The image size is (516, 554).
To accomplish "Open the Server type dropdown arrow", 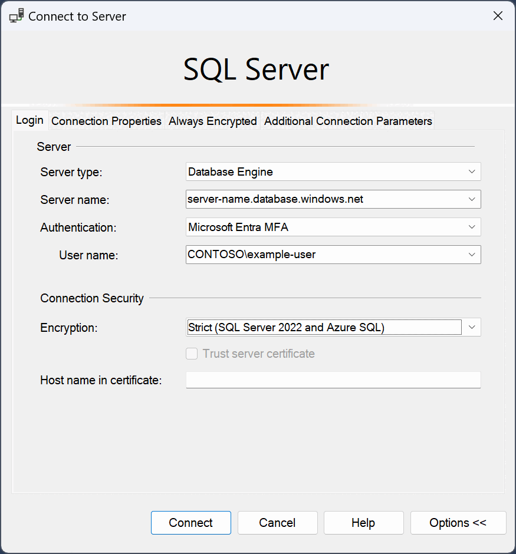I will (471, 172).
